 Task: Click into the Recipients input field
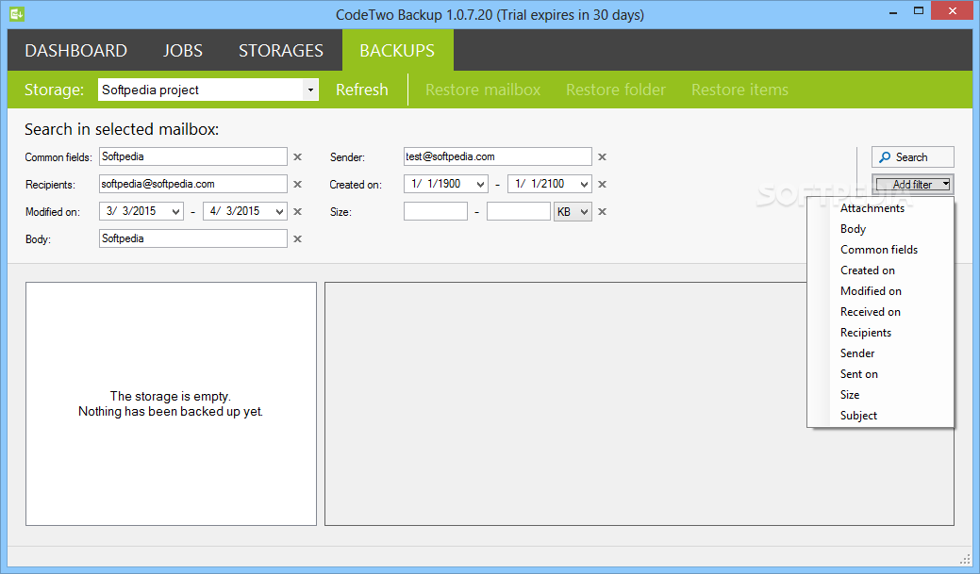coord(193,184)
